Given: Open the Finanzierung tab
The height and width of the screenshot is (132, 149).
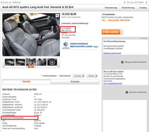Looking at the screenshot, I should (111, 8).
